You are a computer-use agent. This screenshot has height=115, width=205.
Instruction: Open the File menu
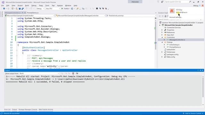click(x=3, y=6)
